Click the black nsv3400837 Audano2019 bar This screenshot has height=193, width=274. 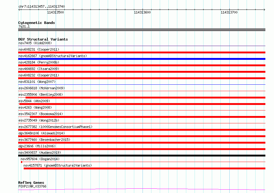(x=142, y=156)
